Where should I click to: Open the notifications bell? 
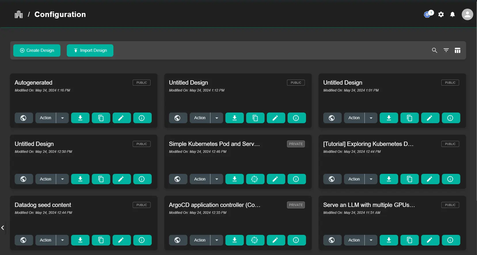[x=453, y=14]
